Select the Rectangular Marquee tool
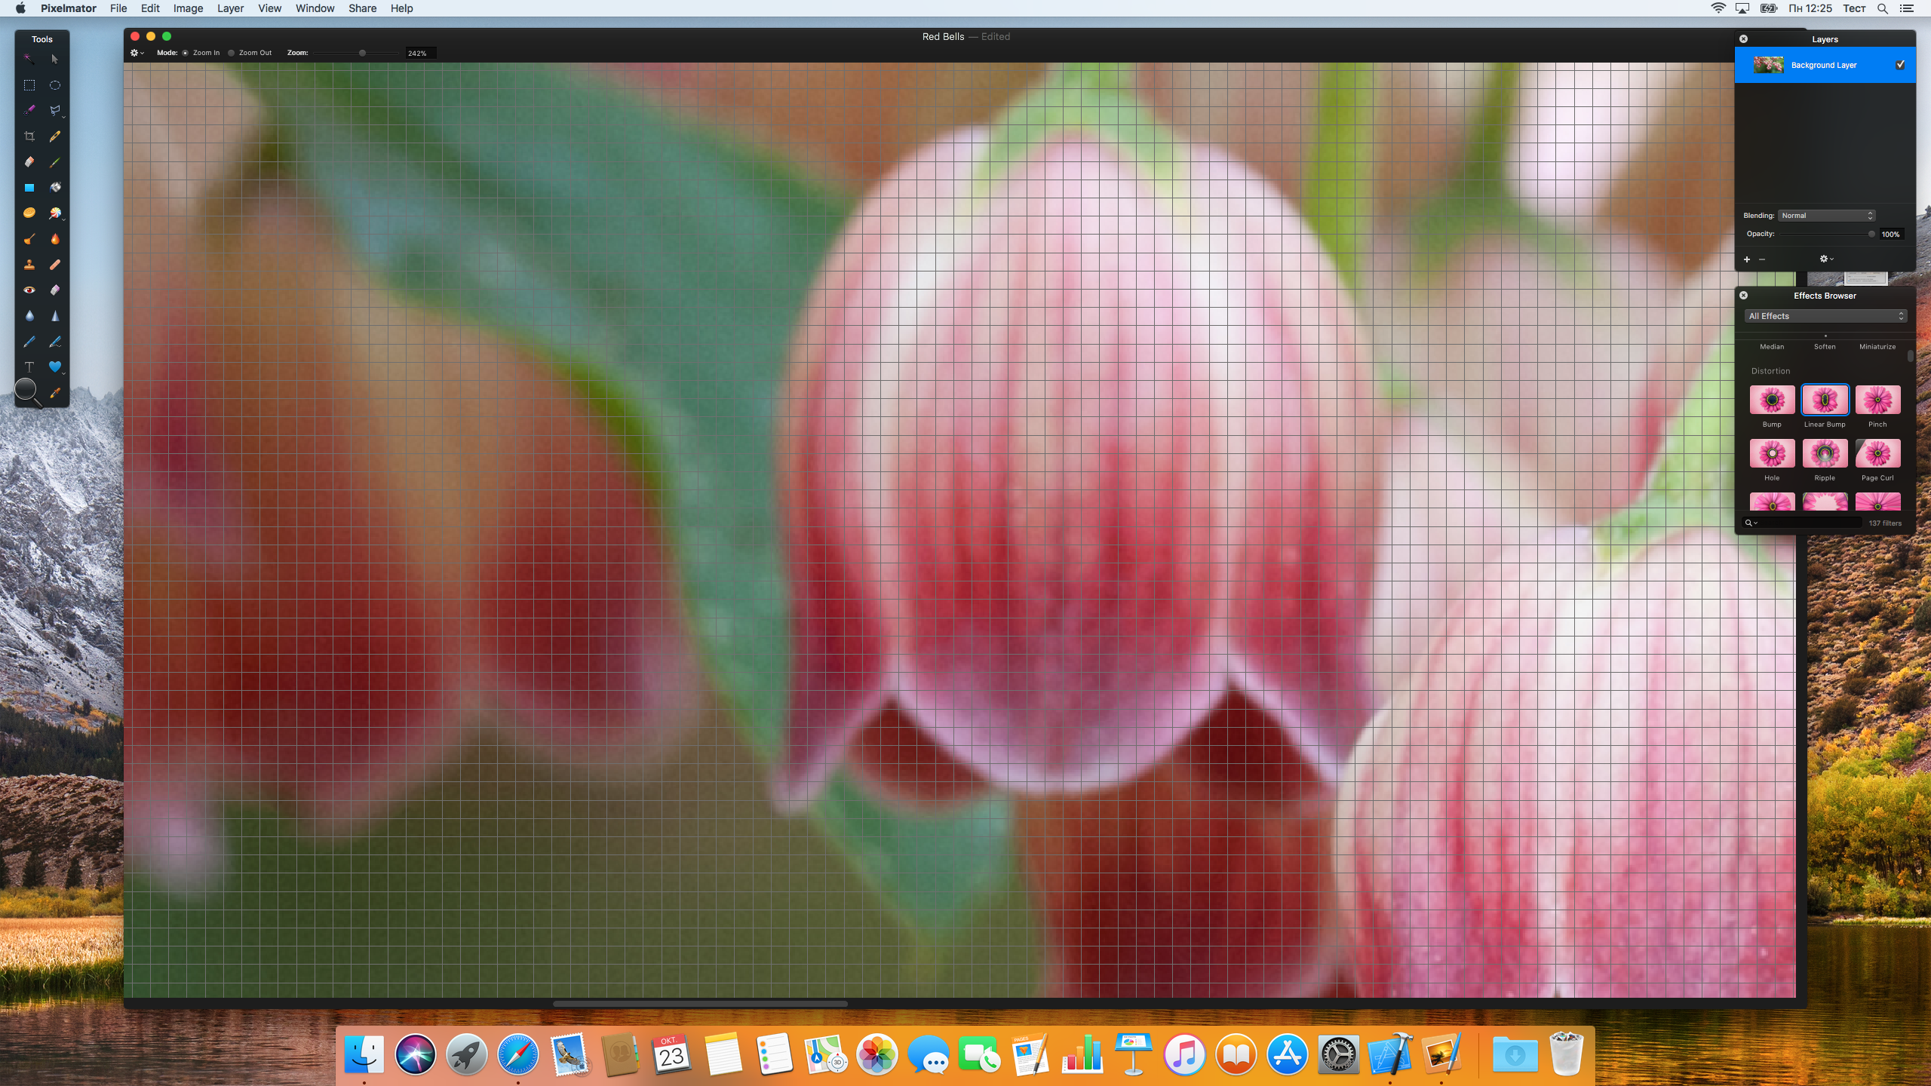Image resolution: width=1931 pixels, height=1086 pixels. [29, 85]
